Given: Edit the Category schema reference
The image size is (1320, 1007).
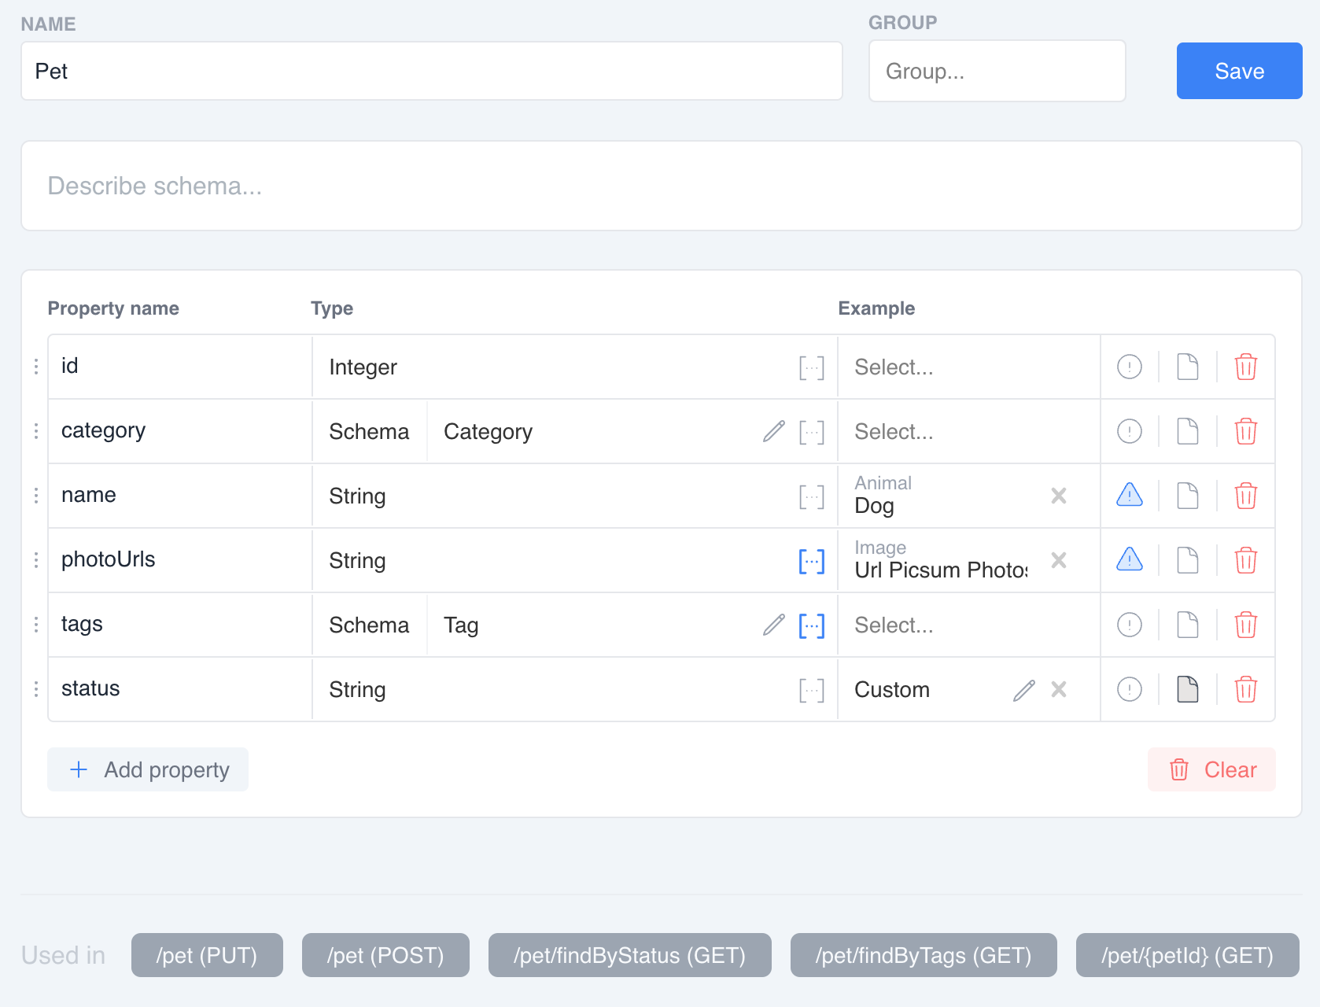Looking at the screenshot, I should 773,431.
